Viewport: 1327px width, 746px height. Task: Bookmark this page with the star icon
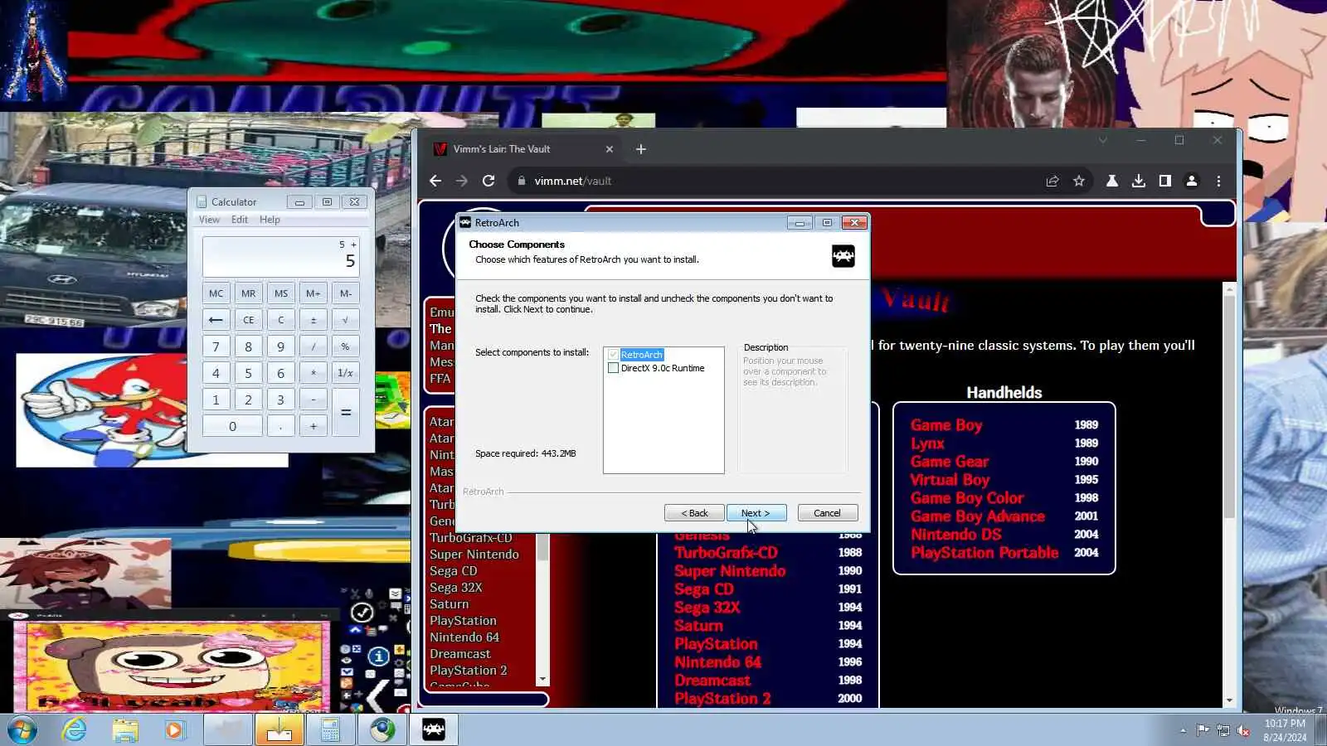click(x=1079, y=181)
